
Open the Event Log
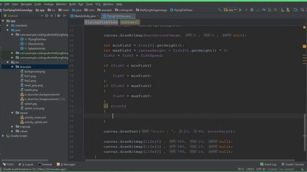(x=268, y=164)
